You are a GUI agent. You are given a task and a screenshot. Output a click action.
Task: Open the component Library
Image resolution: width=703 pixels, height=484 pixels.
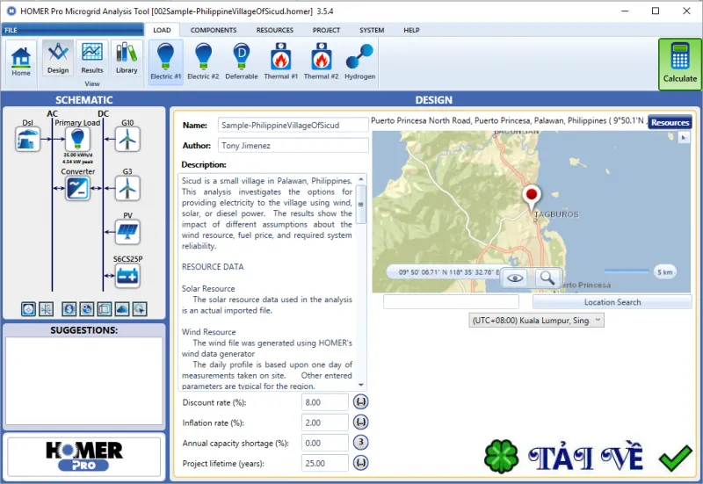tap(127, 58)
